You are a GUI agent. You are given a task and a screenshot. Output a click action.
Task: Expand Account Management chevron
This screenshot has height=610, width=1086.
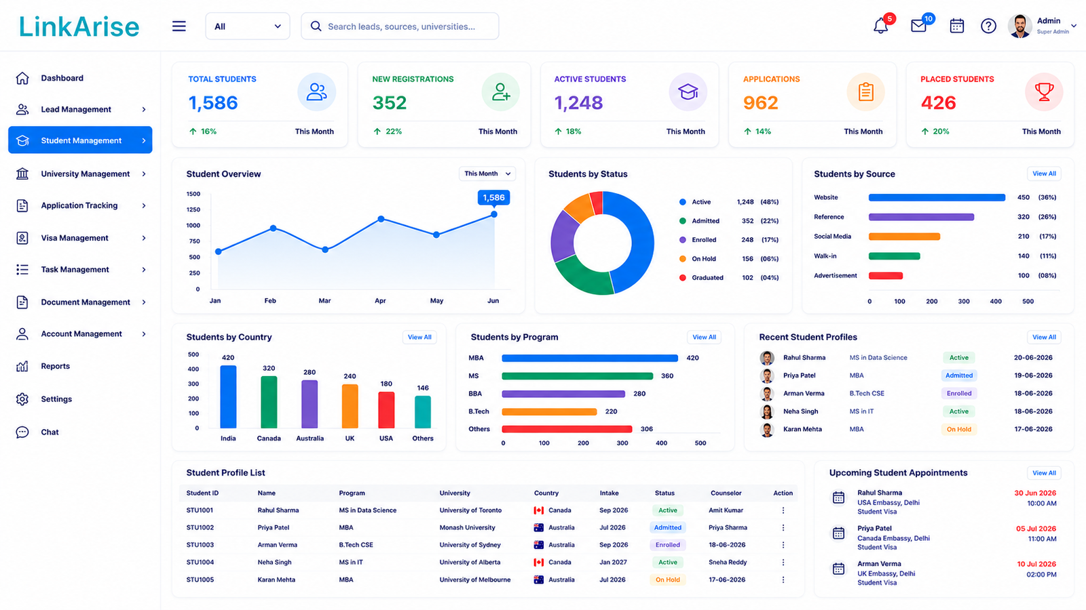point(144,334)
